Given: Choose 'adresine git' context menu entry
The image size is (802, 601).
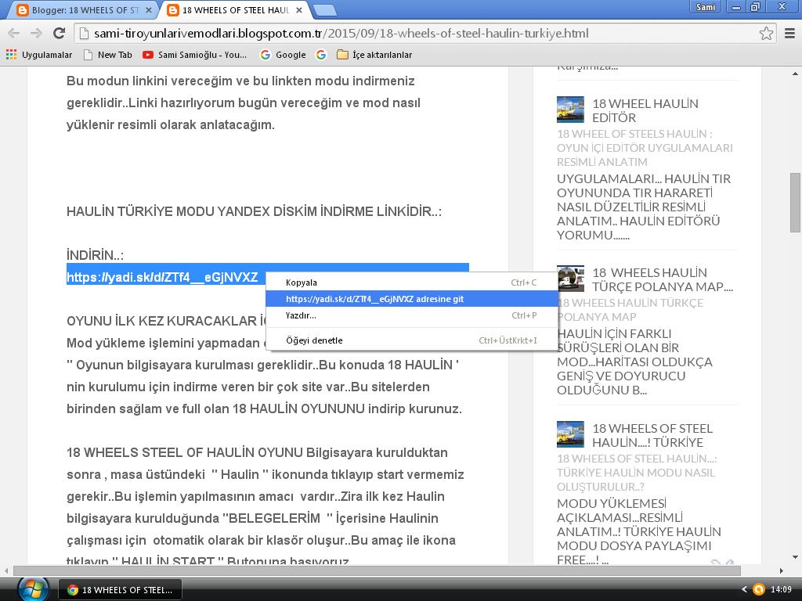Looking at the screenshot, I should [x=412, y=299].
